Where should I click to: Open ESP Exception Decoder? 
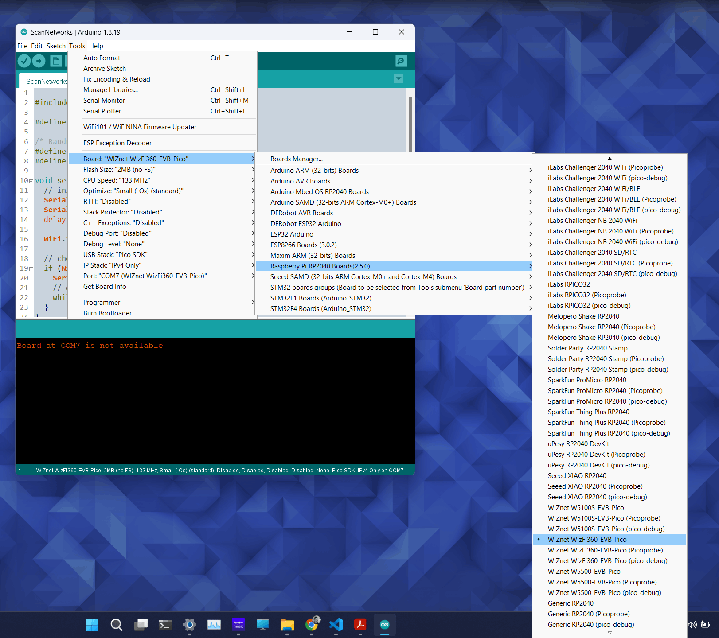pyautogui.click(x=162, y=143)
